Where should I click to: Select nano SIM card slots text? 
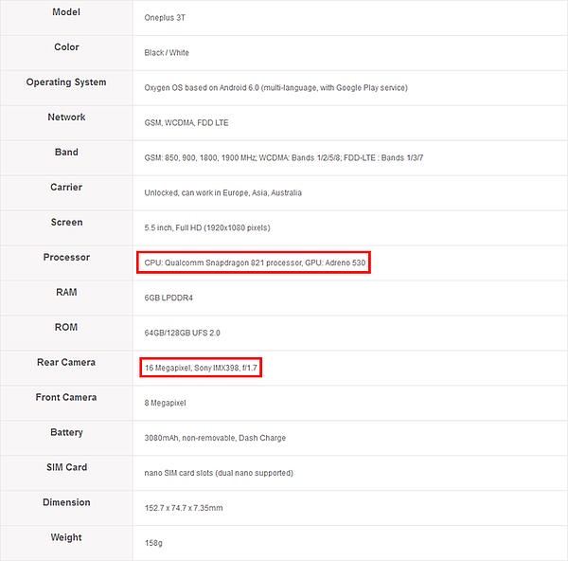(219, 473)
